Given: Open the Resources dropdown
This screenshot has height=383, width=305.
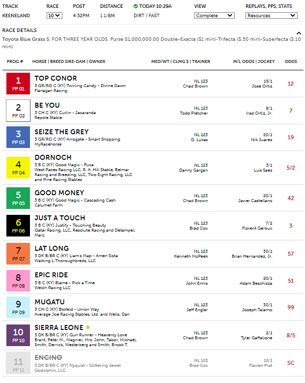Looking at the screenshot, I should click(271, 15).
